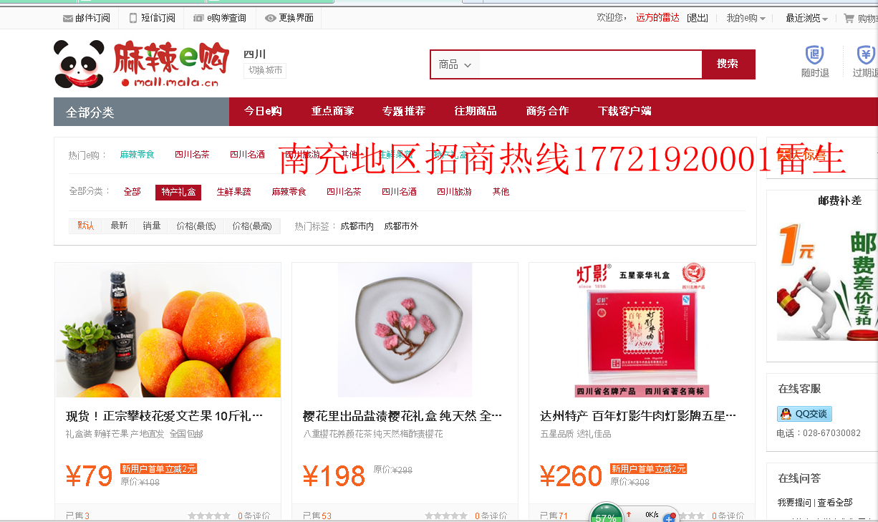
Task: Click the 随时退 shield icon
Action: 815,55
